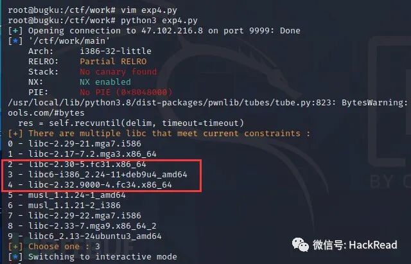411x264 pixels.
Task: Click the orange 'Partial RELRO' text
Action: click(x=113, y=62)
